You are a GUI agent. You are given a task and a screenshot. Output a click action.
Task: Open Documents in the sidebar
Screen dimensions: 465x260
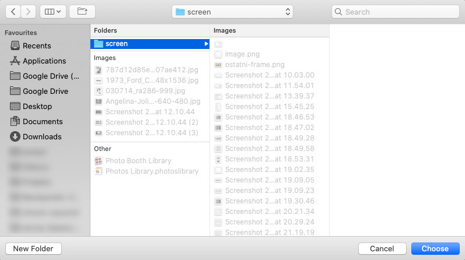[x=42, y=122]
